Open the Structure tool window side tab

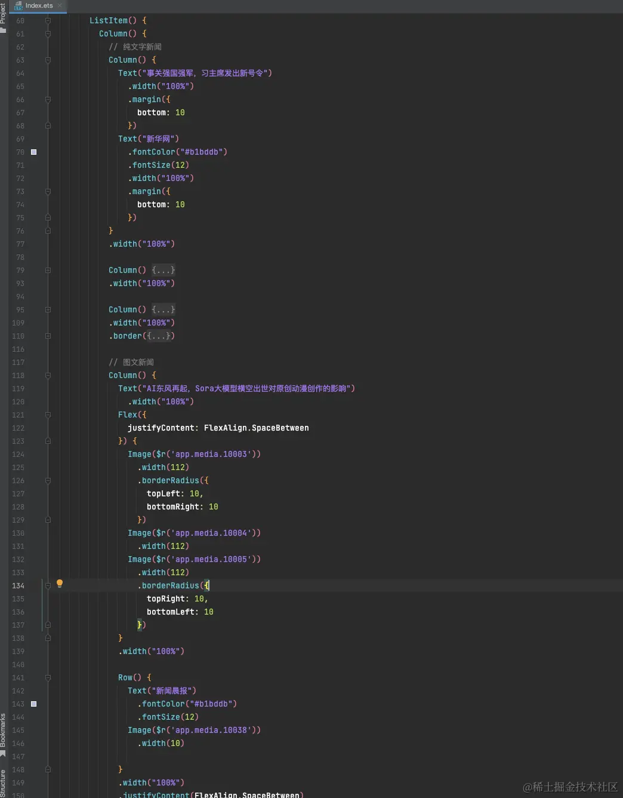(x=3, y=782)
